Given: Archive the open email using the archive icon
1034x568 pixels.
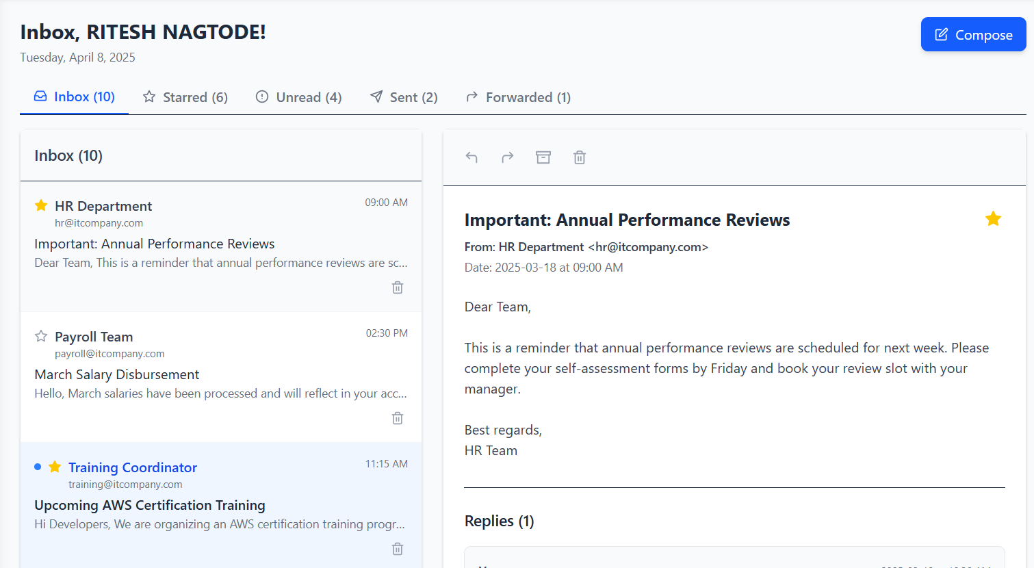Looking at the screenshot, I should pyautogui.click(x=543, y=157).
